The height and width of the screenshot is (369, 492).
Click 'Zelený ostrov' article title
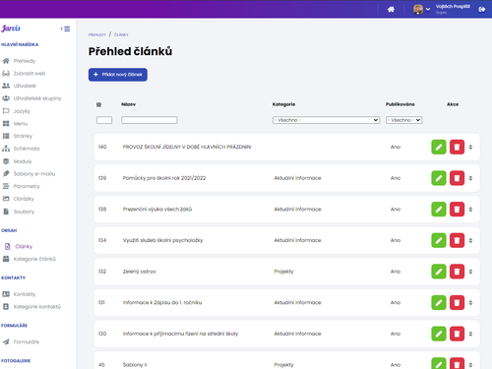[x=140, y=272]
